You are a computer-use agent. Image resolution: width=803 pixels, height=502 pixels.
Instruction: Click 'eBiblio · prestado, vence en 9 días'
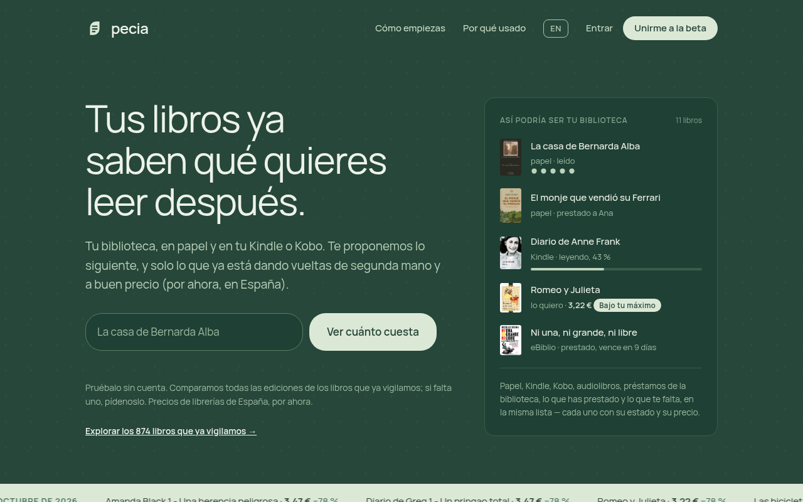593,348
